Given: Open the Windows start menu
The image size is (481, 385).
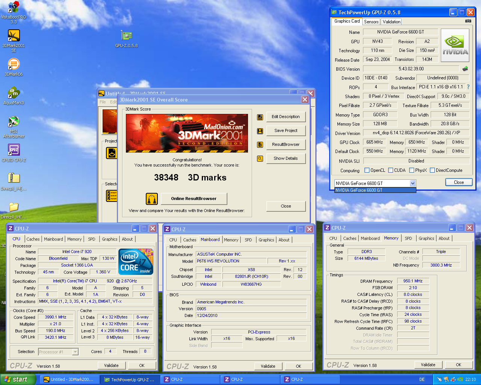Looking at the screenshot, I should (x=18, y=379).
